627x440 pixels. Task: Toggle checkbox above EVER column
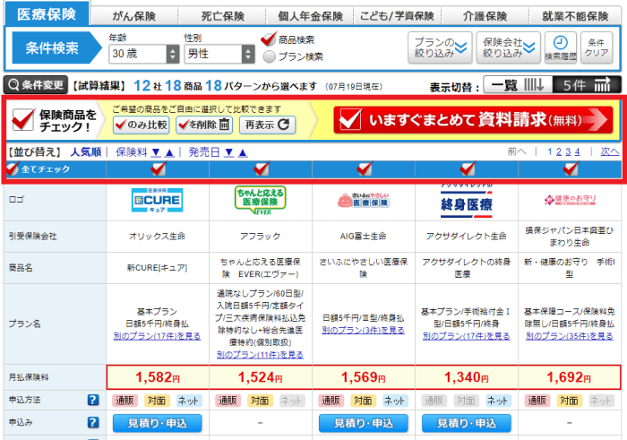(x=262, y=168)
